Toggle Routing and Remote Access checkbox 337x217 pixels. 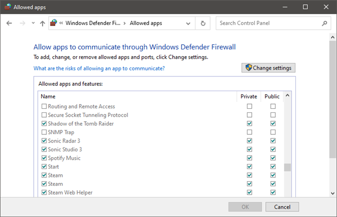pos(44,106)
